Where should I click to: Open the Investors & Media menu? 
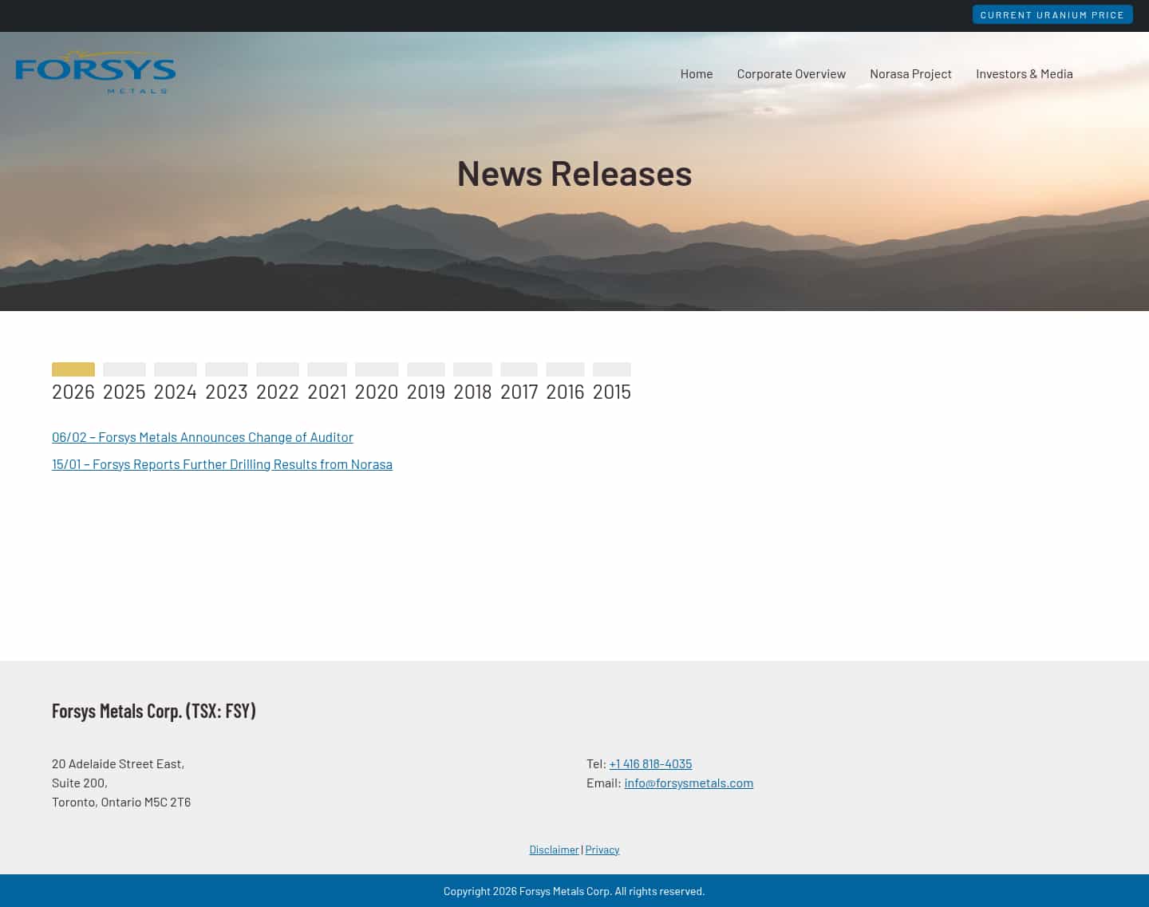point(1024,73)
